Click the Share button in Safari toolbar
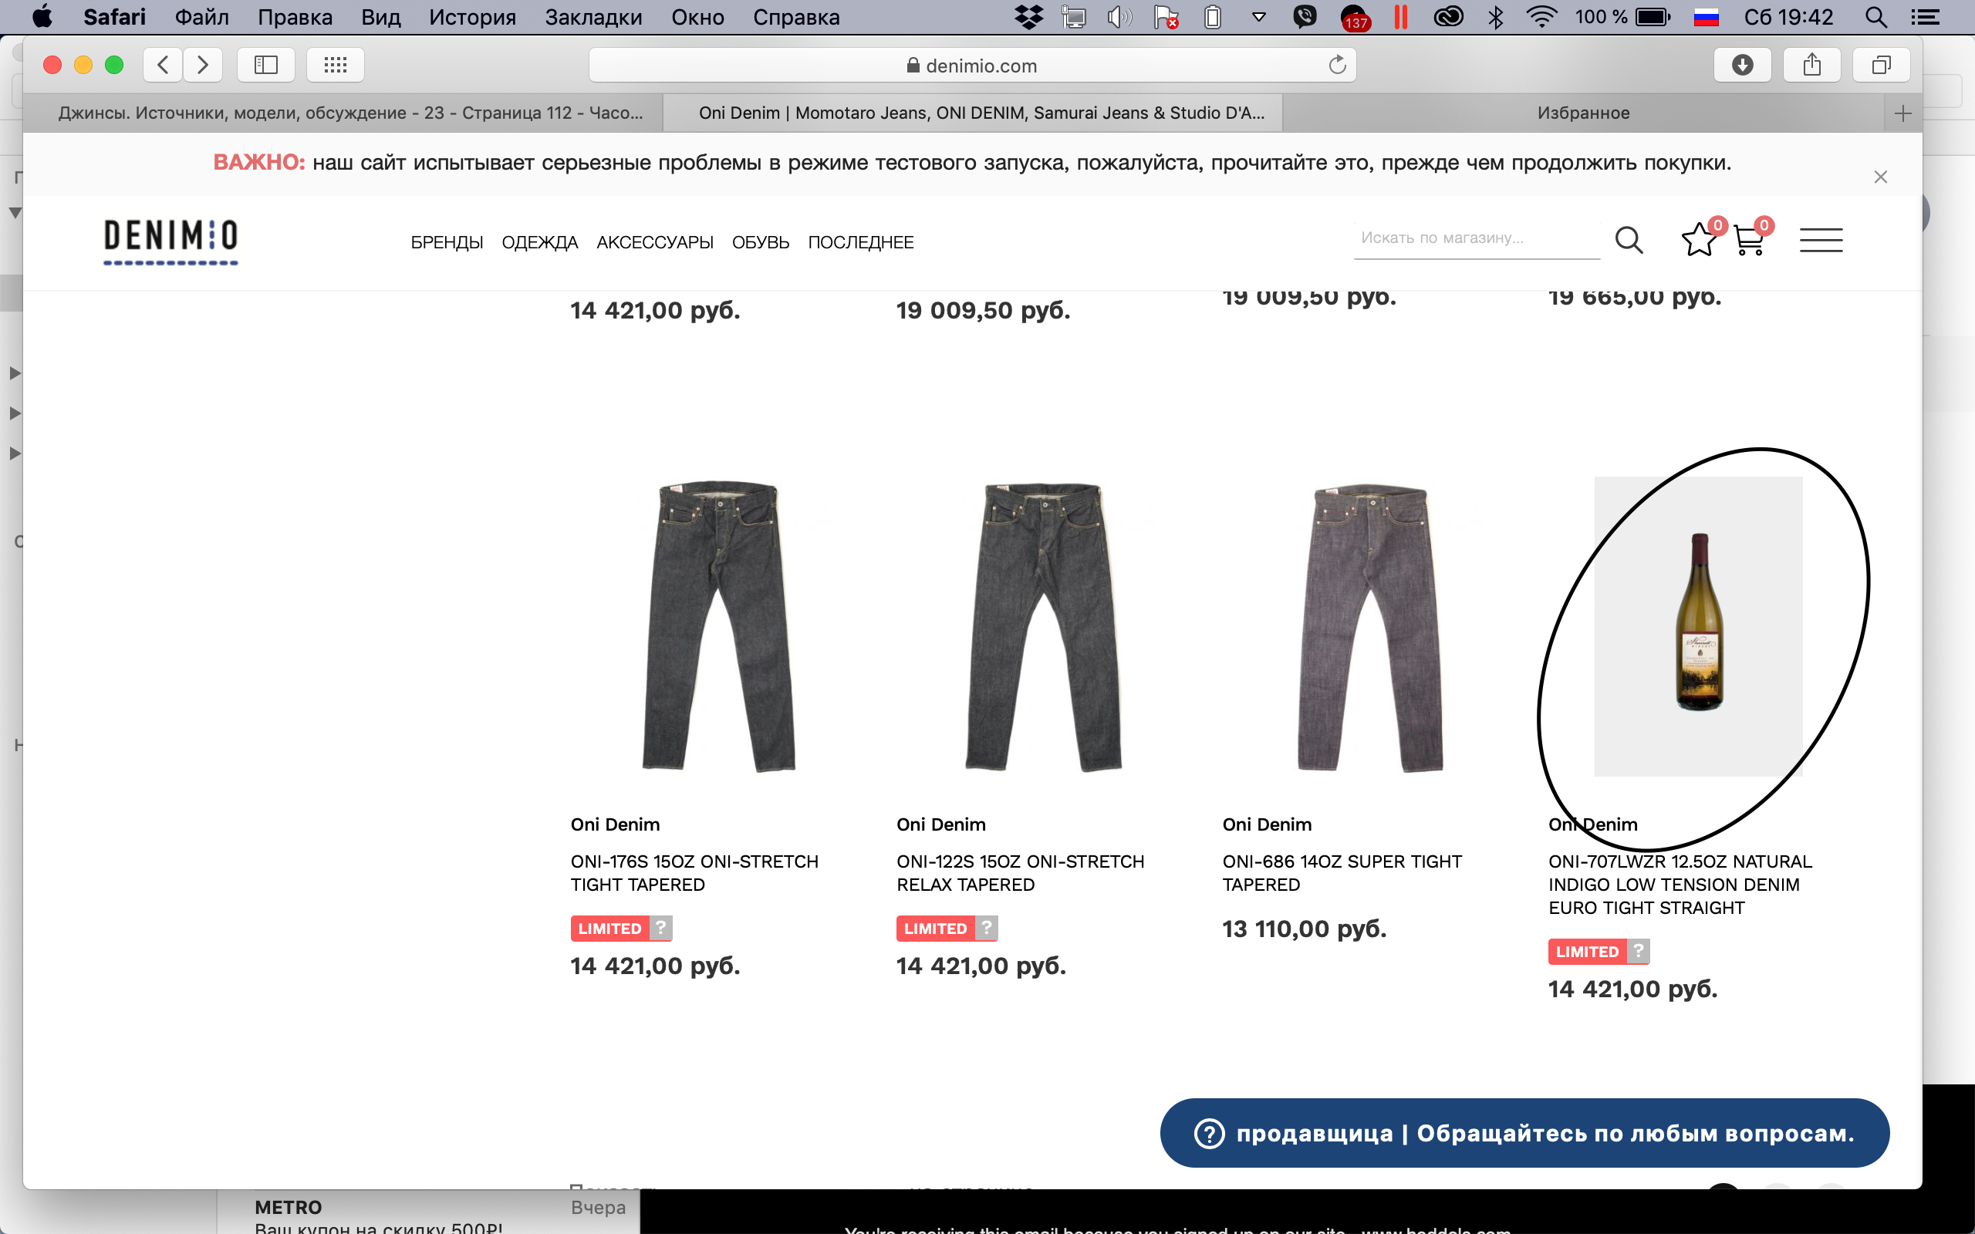Image resolution: width=1975 pixels, height=1234 pixels. [x=1811, y=66]
